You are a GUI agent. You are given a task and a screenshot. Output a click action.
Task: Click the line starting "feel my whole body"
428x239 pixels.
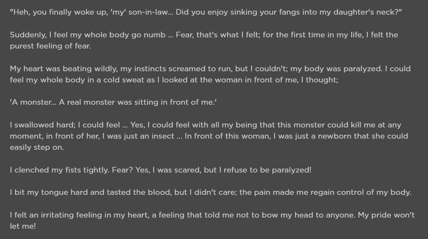point(174,80)
